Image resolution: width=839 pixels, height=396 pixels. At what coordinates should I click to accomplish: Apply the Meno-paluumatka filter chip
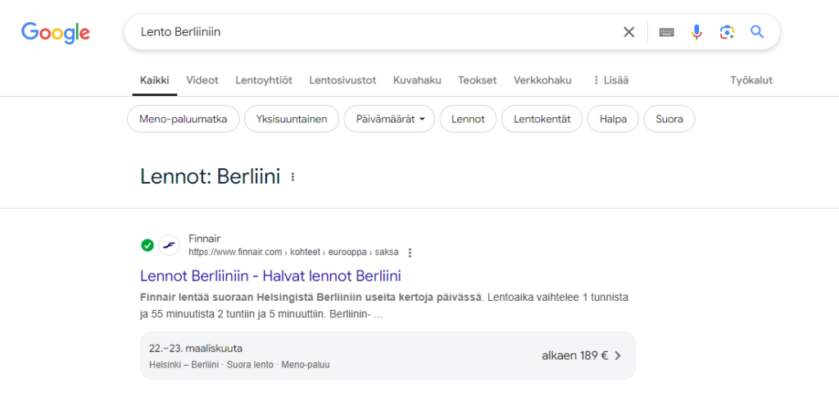(x=183, y=119)
